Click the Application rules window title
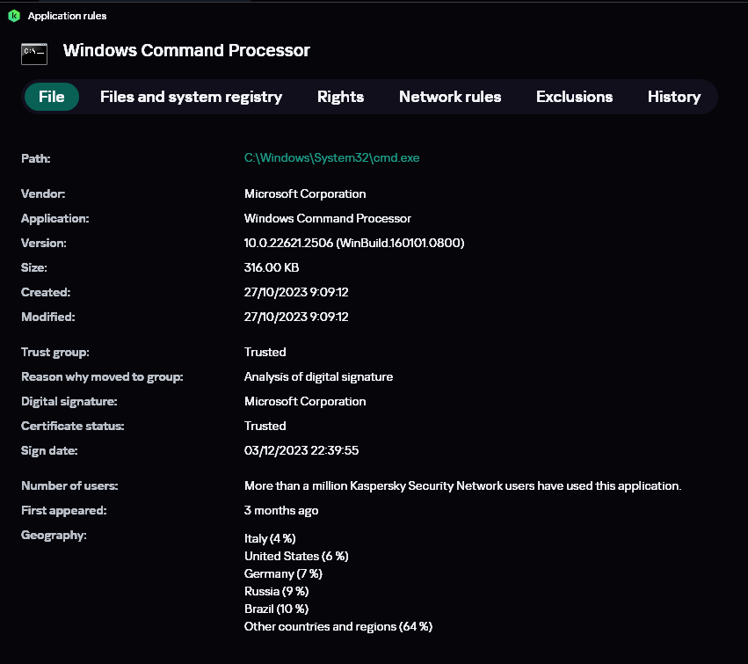The image size is (748, 664). coord(68,16)
